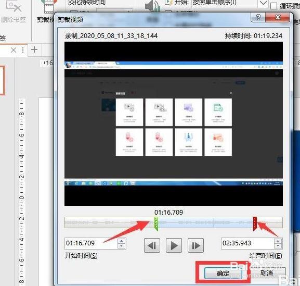Viewport: 300px width, 286px height.
Task: Open the 开始 playback order dropdown
Action: pyautogui.click(x=264, y=3)
